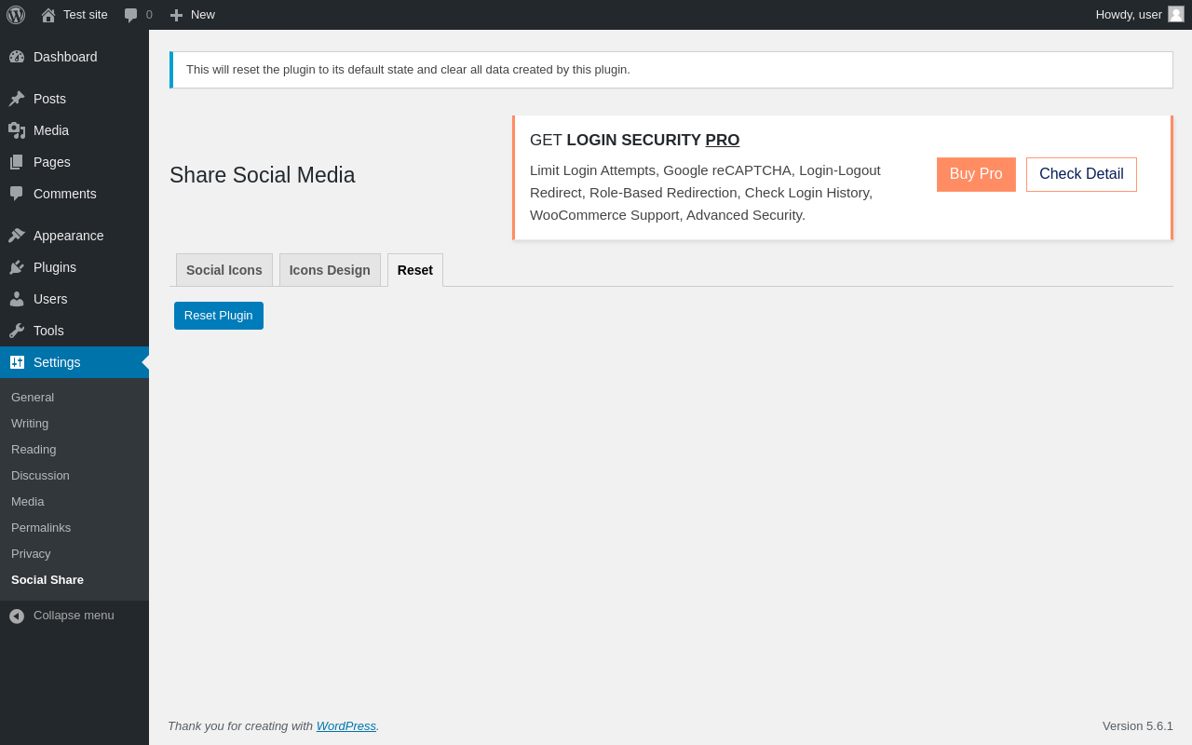Click the home icon beside Test site
This screenshot has width=1192, height=745.
coord(48,15)
